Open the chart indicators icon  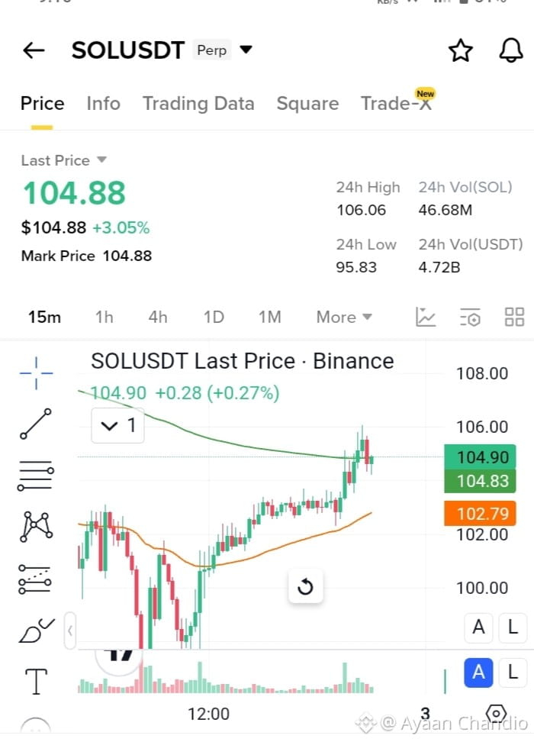425,317
